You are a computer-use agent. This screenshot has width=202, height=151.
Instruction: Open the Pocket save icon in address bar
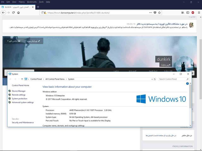click(x=154, y=13)
